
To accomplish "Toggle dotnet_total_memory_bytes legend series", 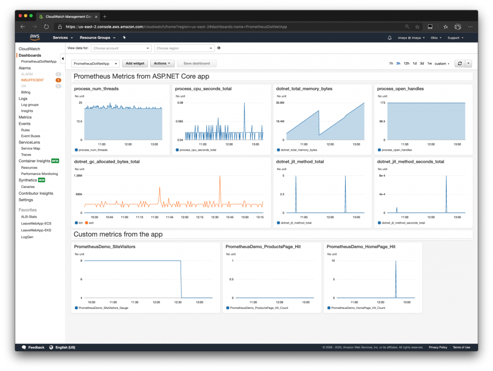I will coord(297,150).
